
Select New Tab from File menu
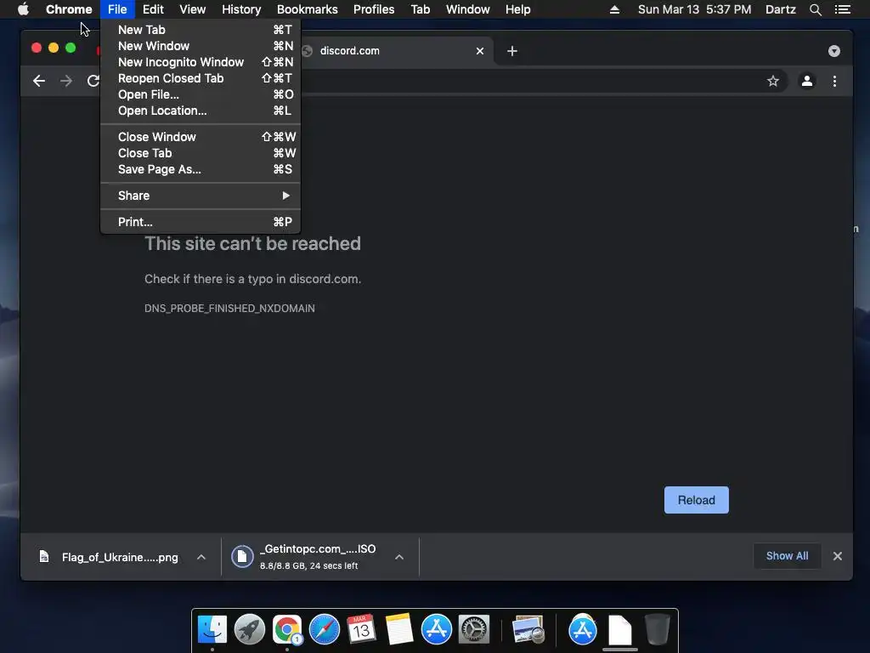[201, 30]
